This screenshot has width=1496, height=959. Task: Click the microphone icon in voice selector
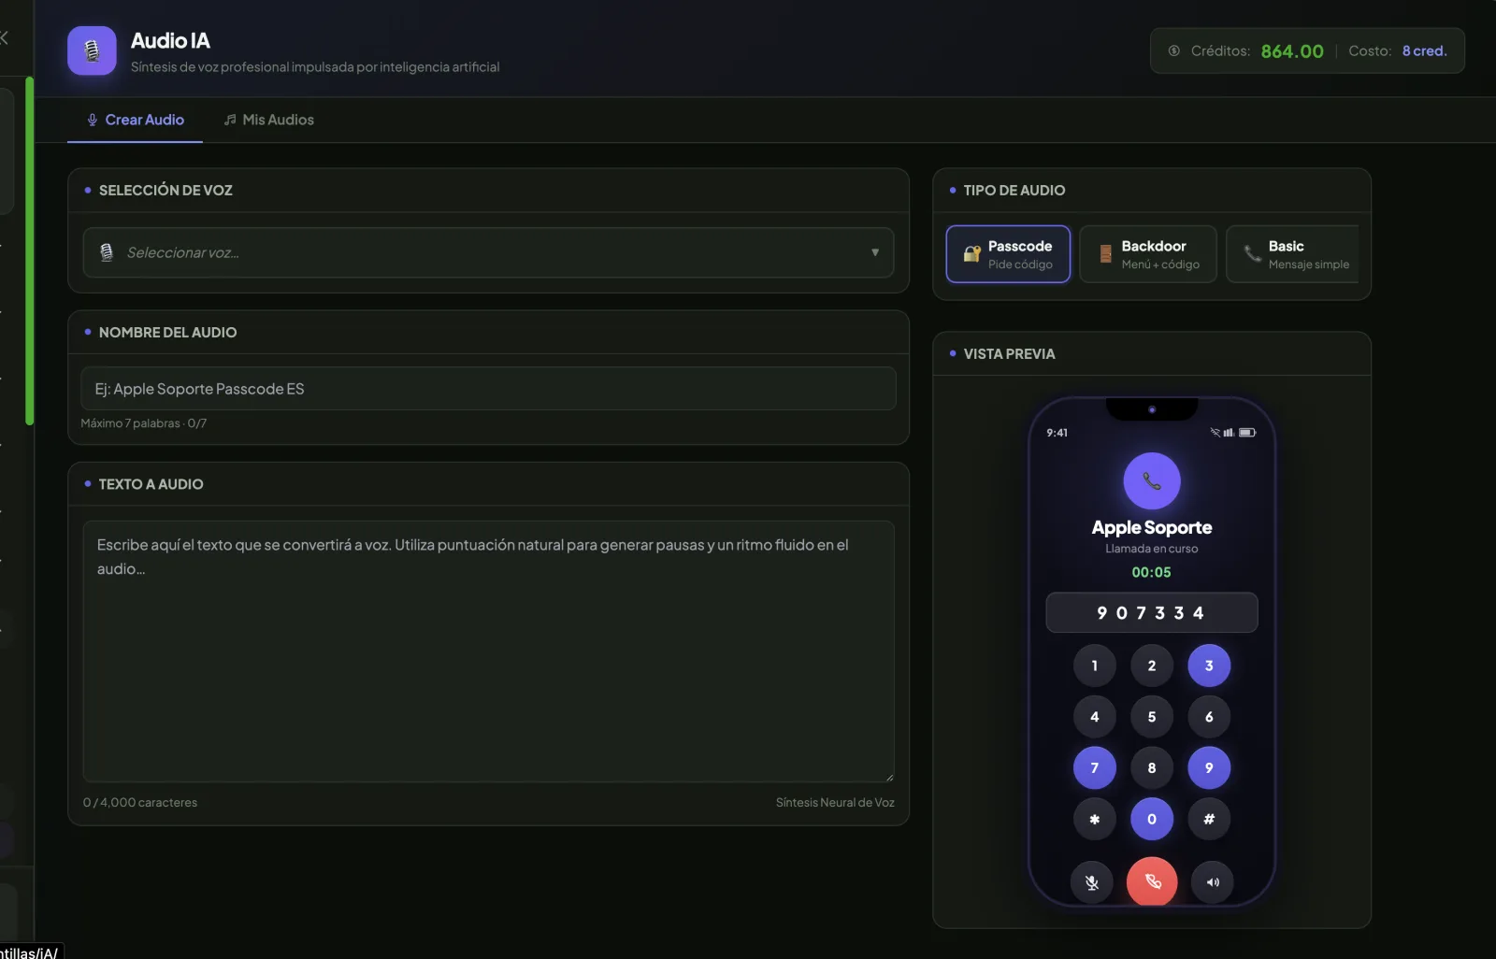(107, 252)
